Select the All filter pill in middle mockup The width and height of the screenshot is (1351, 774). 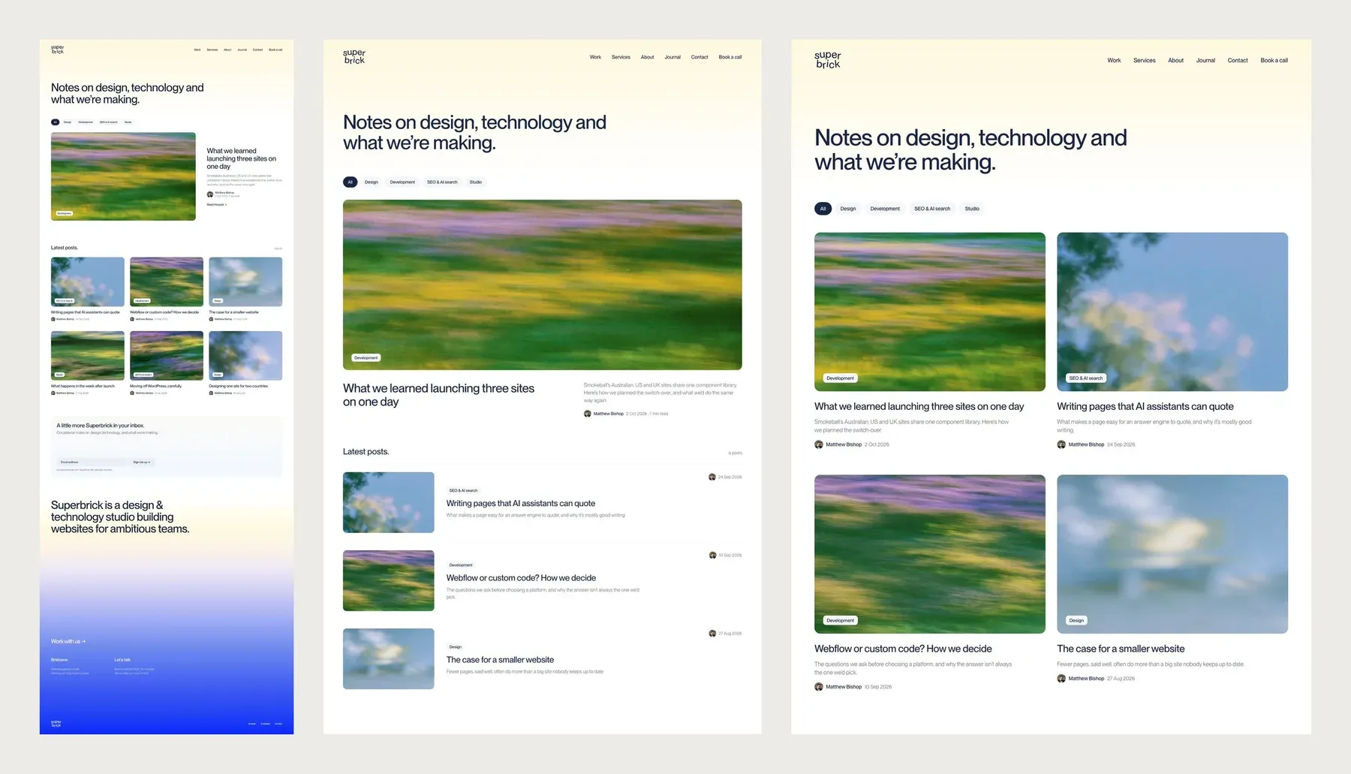coord(350,182)
